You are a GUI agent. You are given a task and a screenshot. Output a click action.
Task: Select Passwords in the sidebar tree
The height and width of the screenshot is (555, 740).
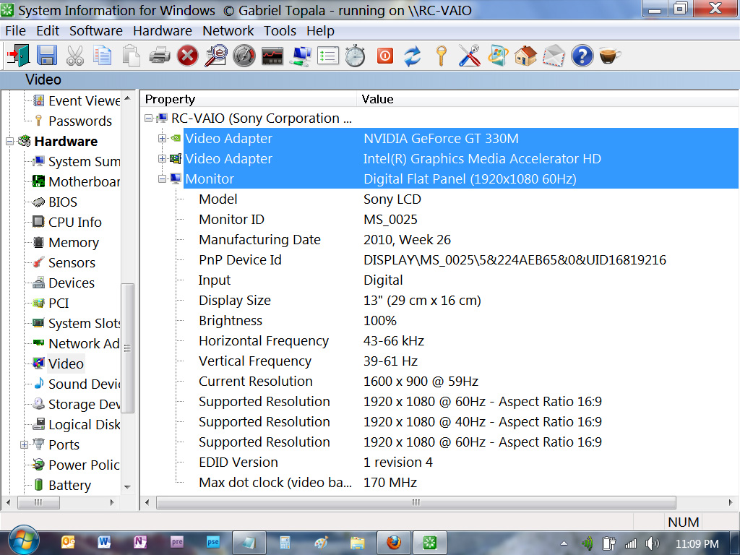tap(80, 121)
